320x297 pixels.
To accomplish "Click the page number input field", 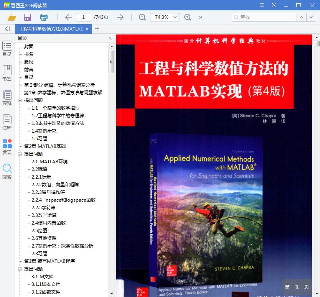I will coord(84,17).
